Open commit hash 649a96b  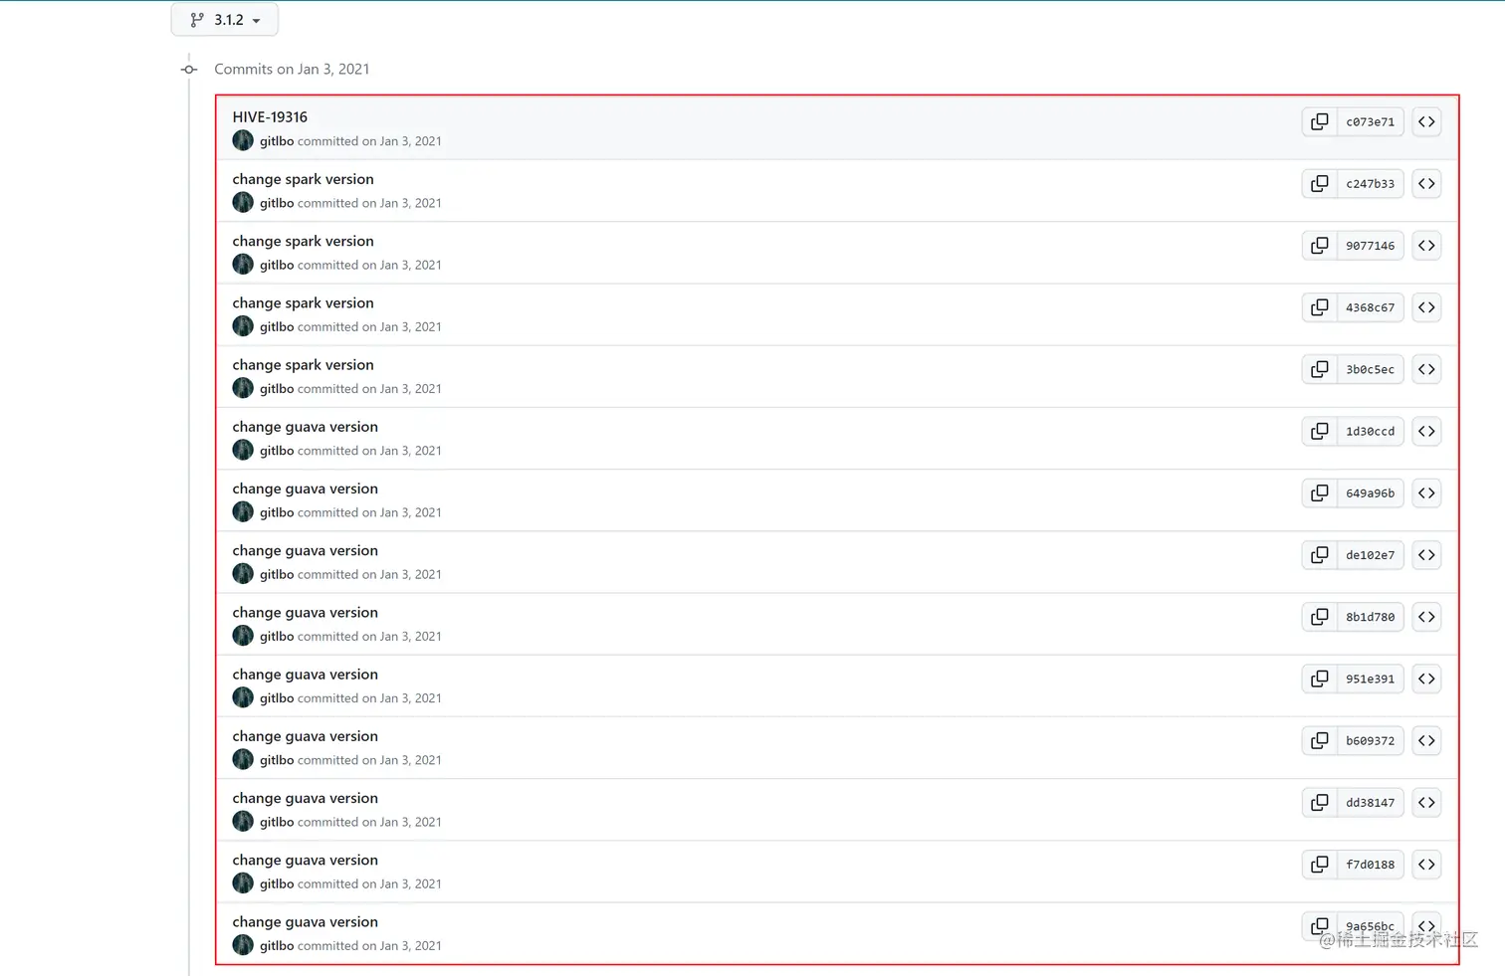click(x=1371, y=492)
